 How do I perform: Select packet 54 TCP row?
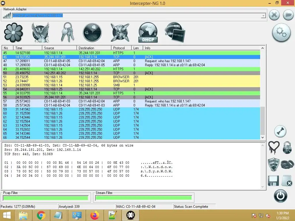[131, 89]
